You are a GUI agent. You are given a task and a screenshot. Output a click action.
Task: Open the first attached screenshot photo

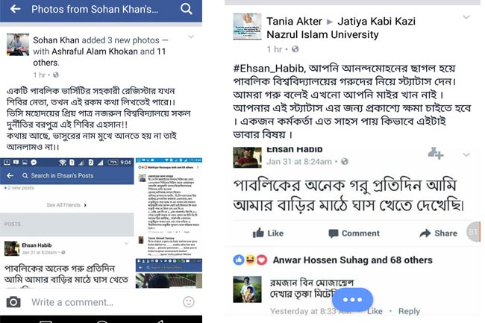click(x=67, y=223)
